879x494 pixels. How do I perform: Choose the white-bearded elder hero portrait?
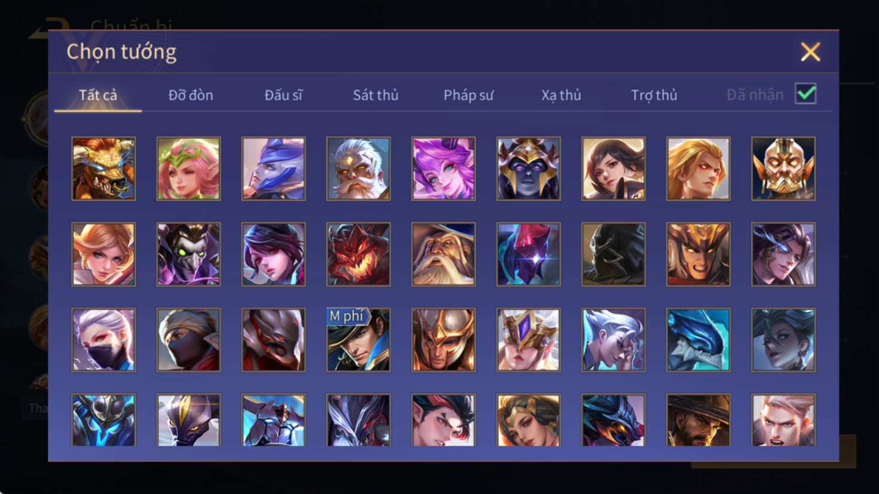(358, 168)
